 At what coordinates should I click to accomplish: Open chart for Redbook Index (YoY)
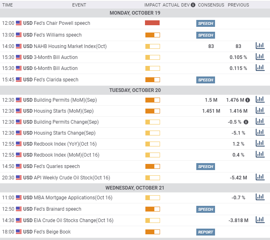tap(260, 144)
